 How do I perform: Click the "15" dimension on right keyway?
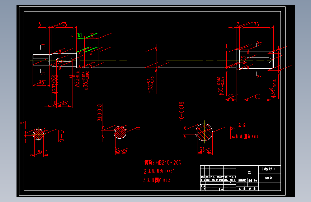pyautogui.click(x=244, y=60)
